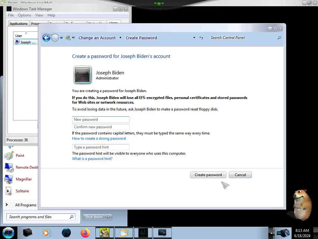The image size is (318, 239).
Task: Maximize the Windows Task Manager window
Action: point(120,9)
